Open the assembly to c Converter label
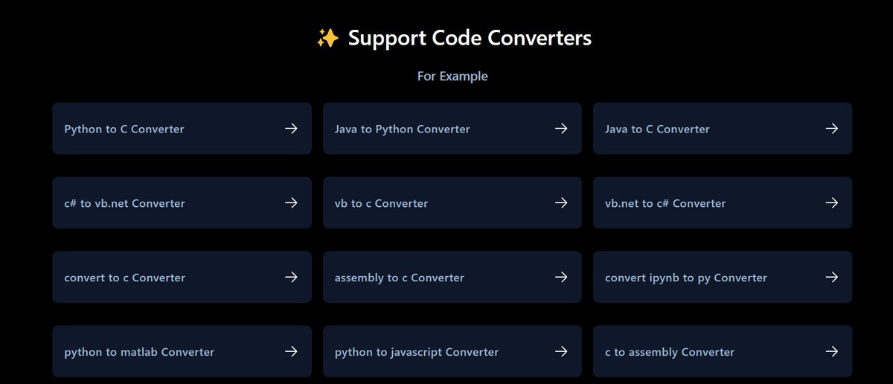Image resolution: width=893 pixels, height=384 pixels. click(x=399, y=278)
